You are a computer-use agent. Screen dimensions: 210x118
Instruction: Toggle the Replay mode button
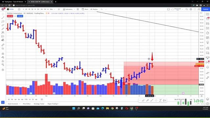click(x=94, y=9)
